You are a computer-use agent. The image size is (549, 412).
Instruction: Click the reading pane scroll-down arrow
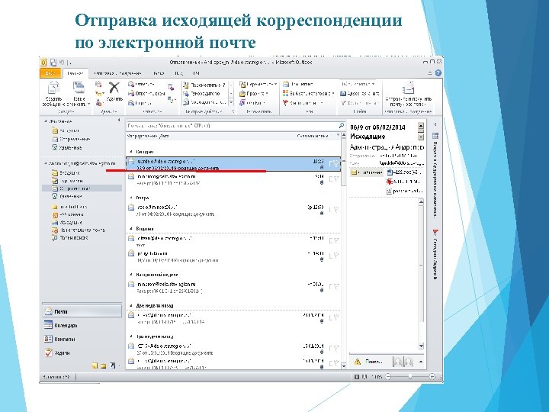(x=421, y=346)
